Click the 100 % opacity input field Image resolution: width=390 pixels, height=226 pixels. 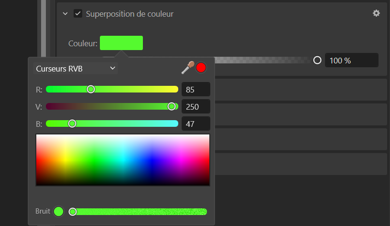(352, 60)
